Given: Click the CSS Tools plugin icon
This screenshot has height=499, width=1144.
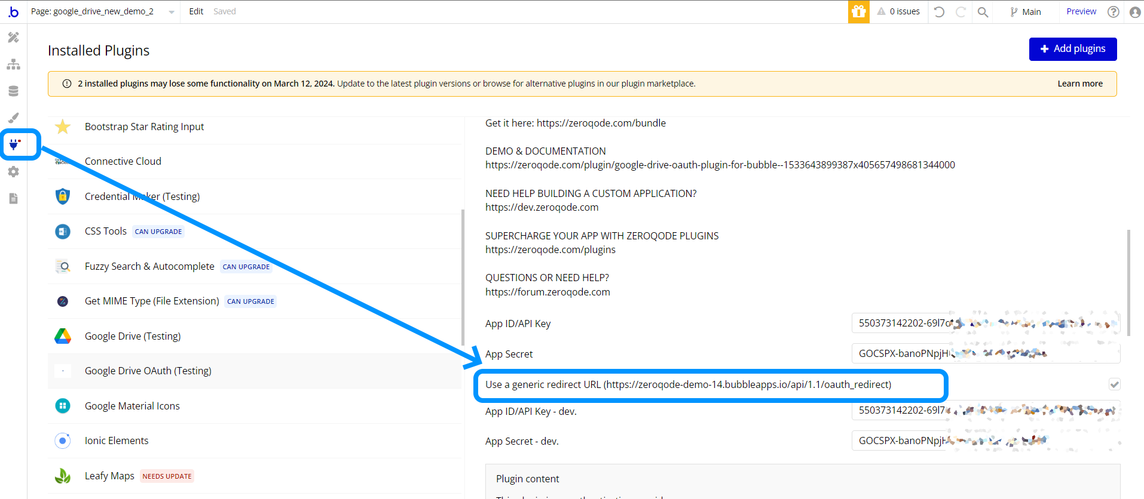Looking at the screenshot, I should pos(63,231).
